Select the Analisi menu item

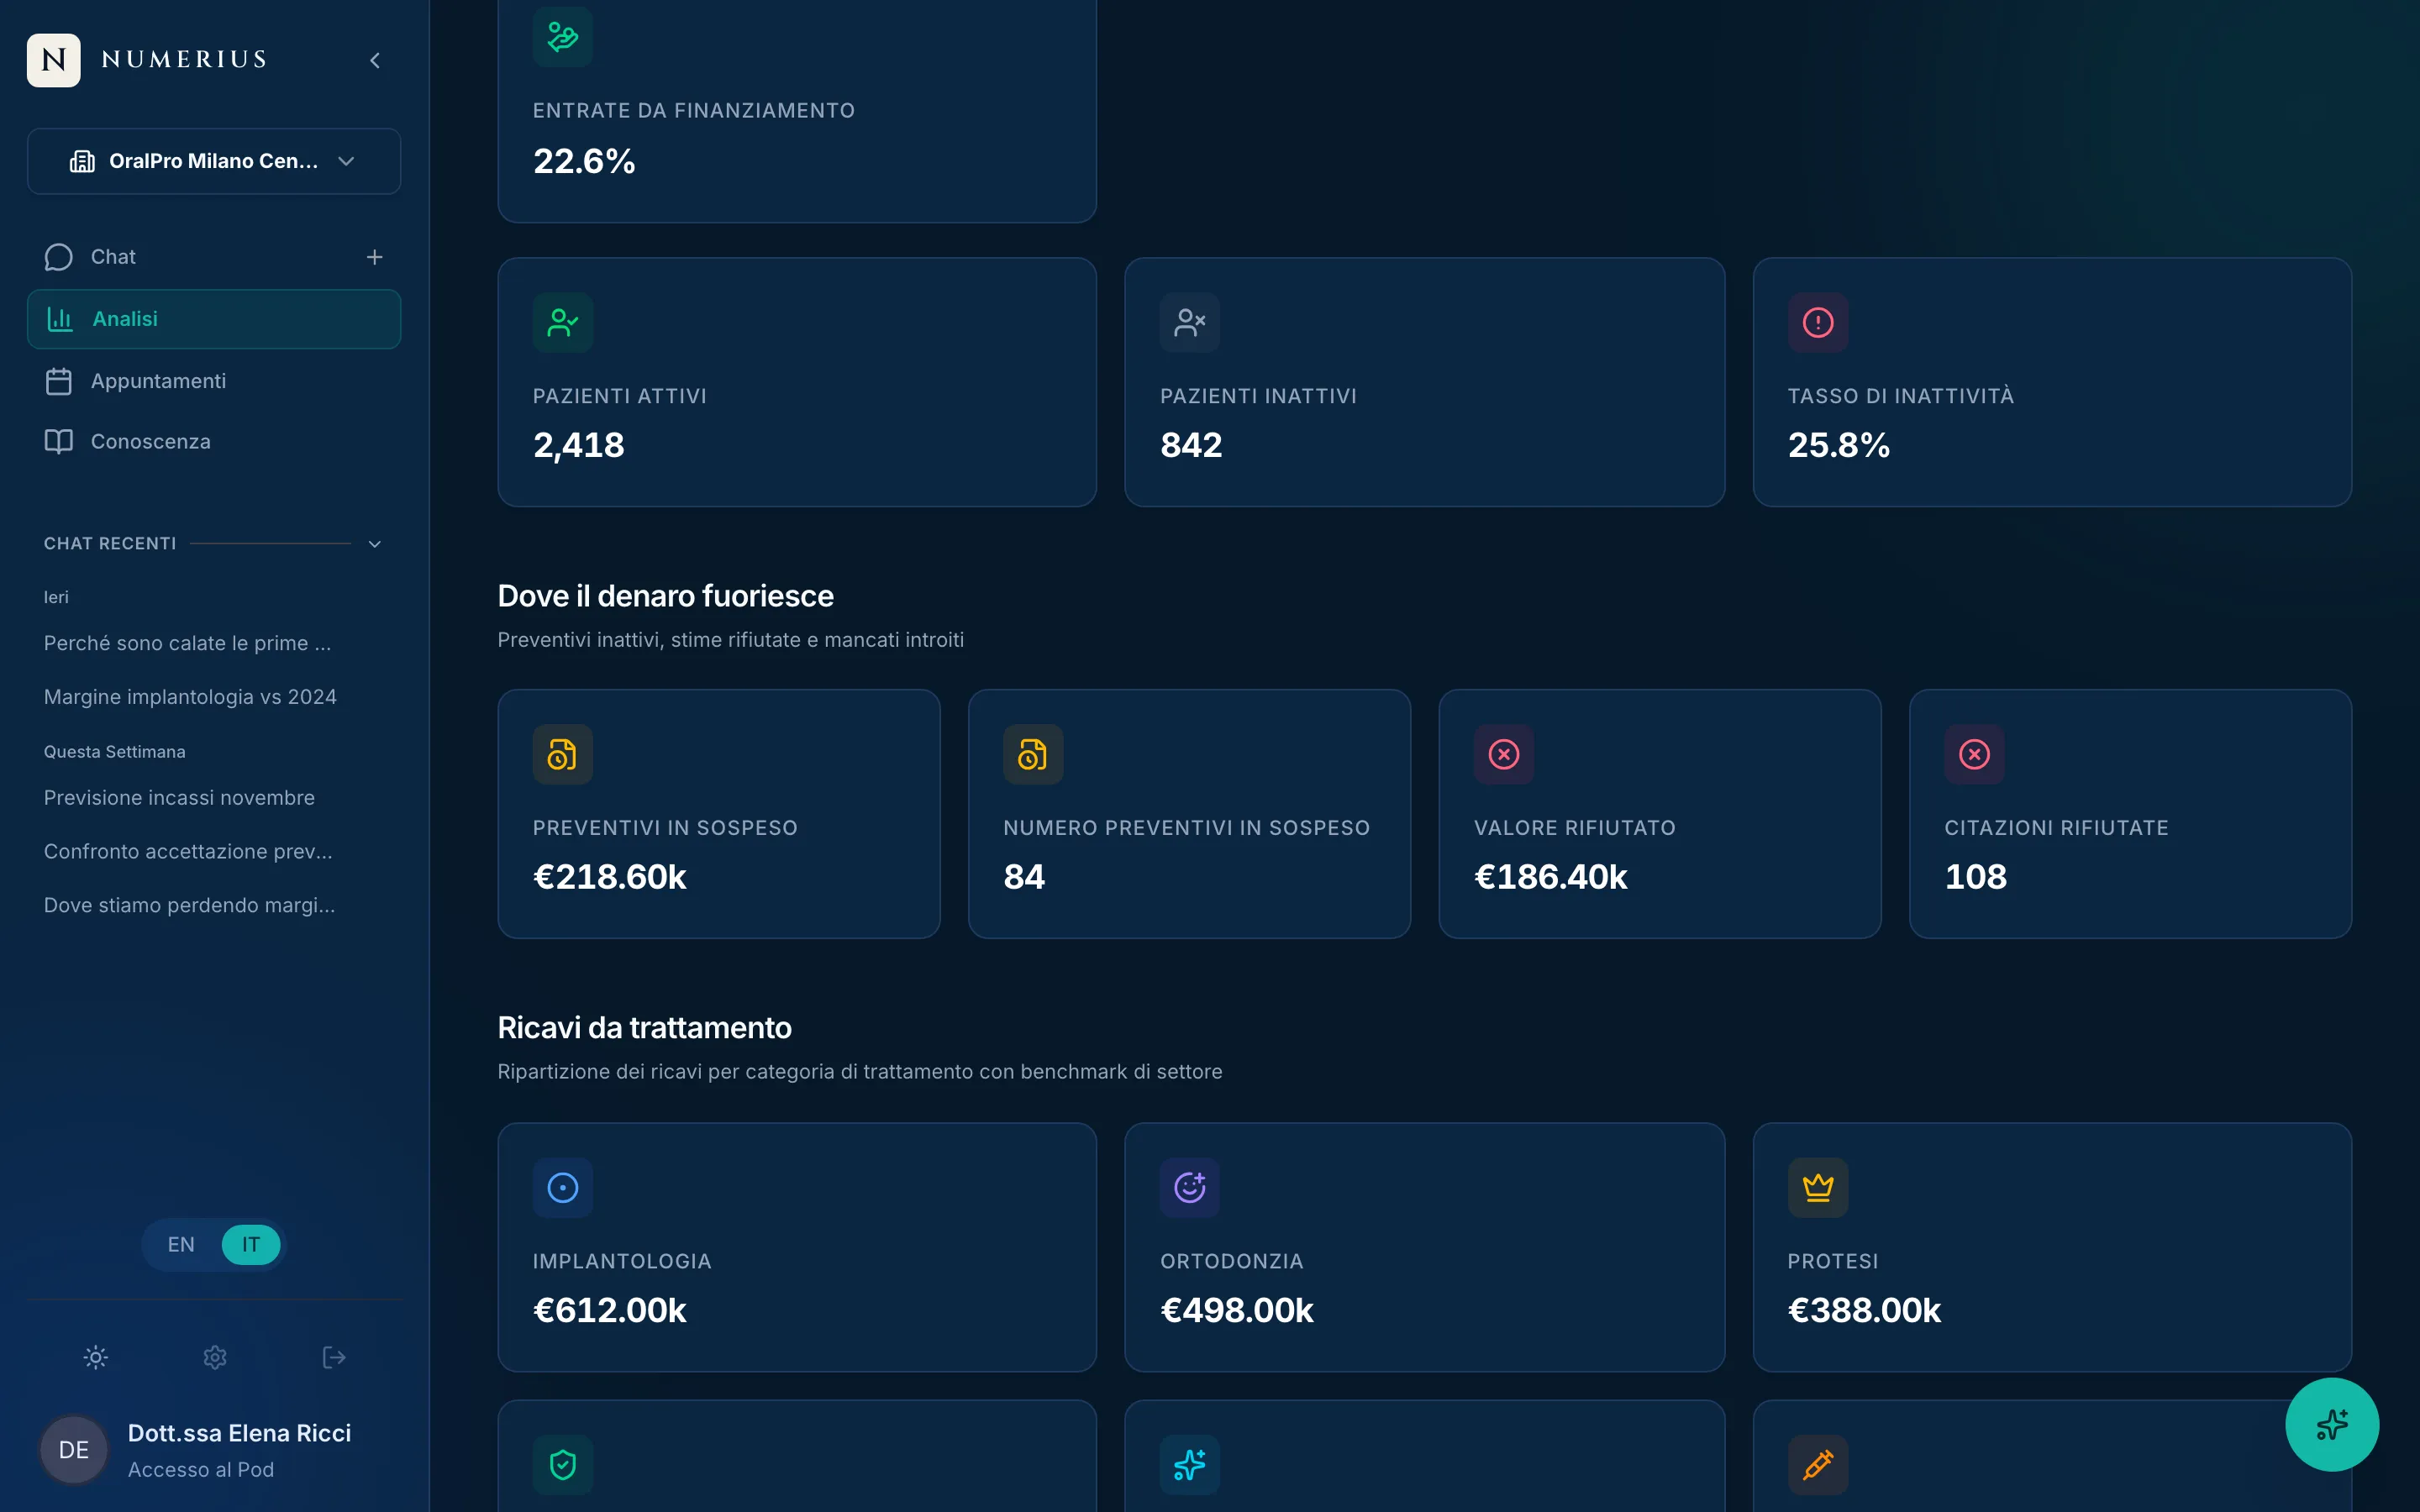coord(214,319)
